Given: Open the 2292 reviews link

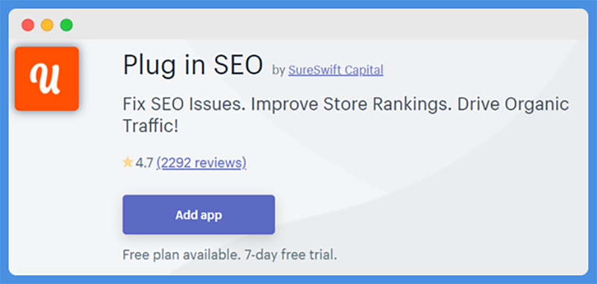Looking at the screenshot, I should 201,162.
